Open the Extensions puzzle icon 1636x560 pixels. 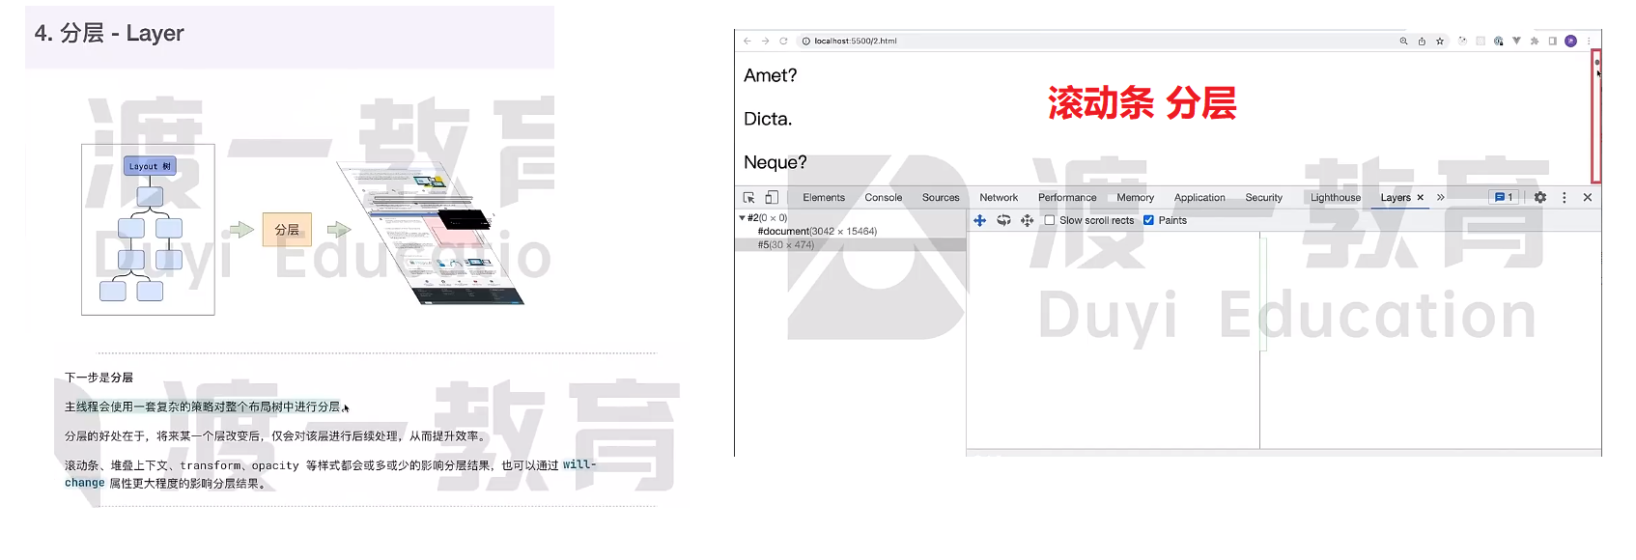[1535, 42]
